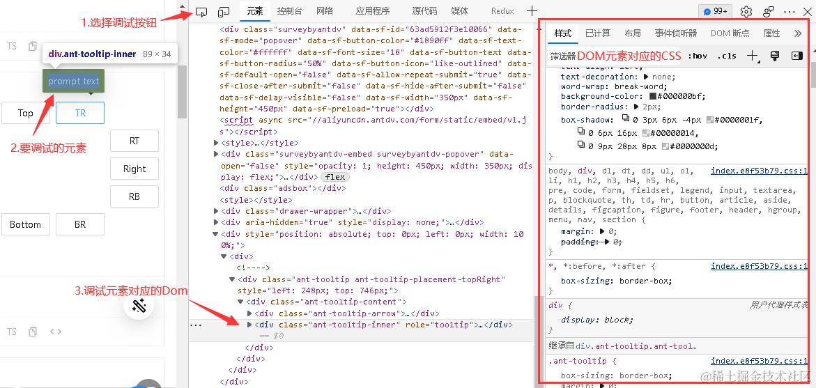
Task: Click the flex badge in the elements tree
Action: 335,177
